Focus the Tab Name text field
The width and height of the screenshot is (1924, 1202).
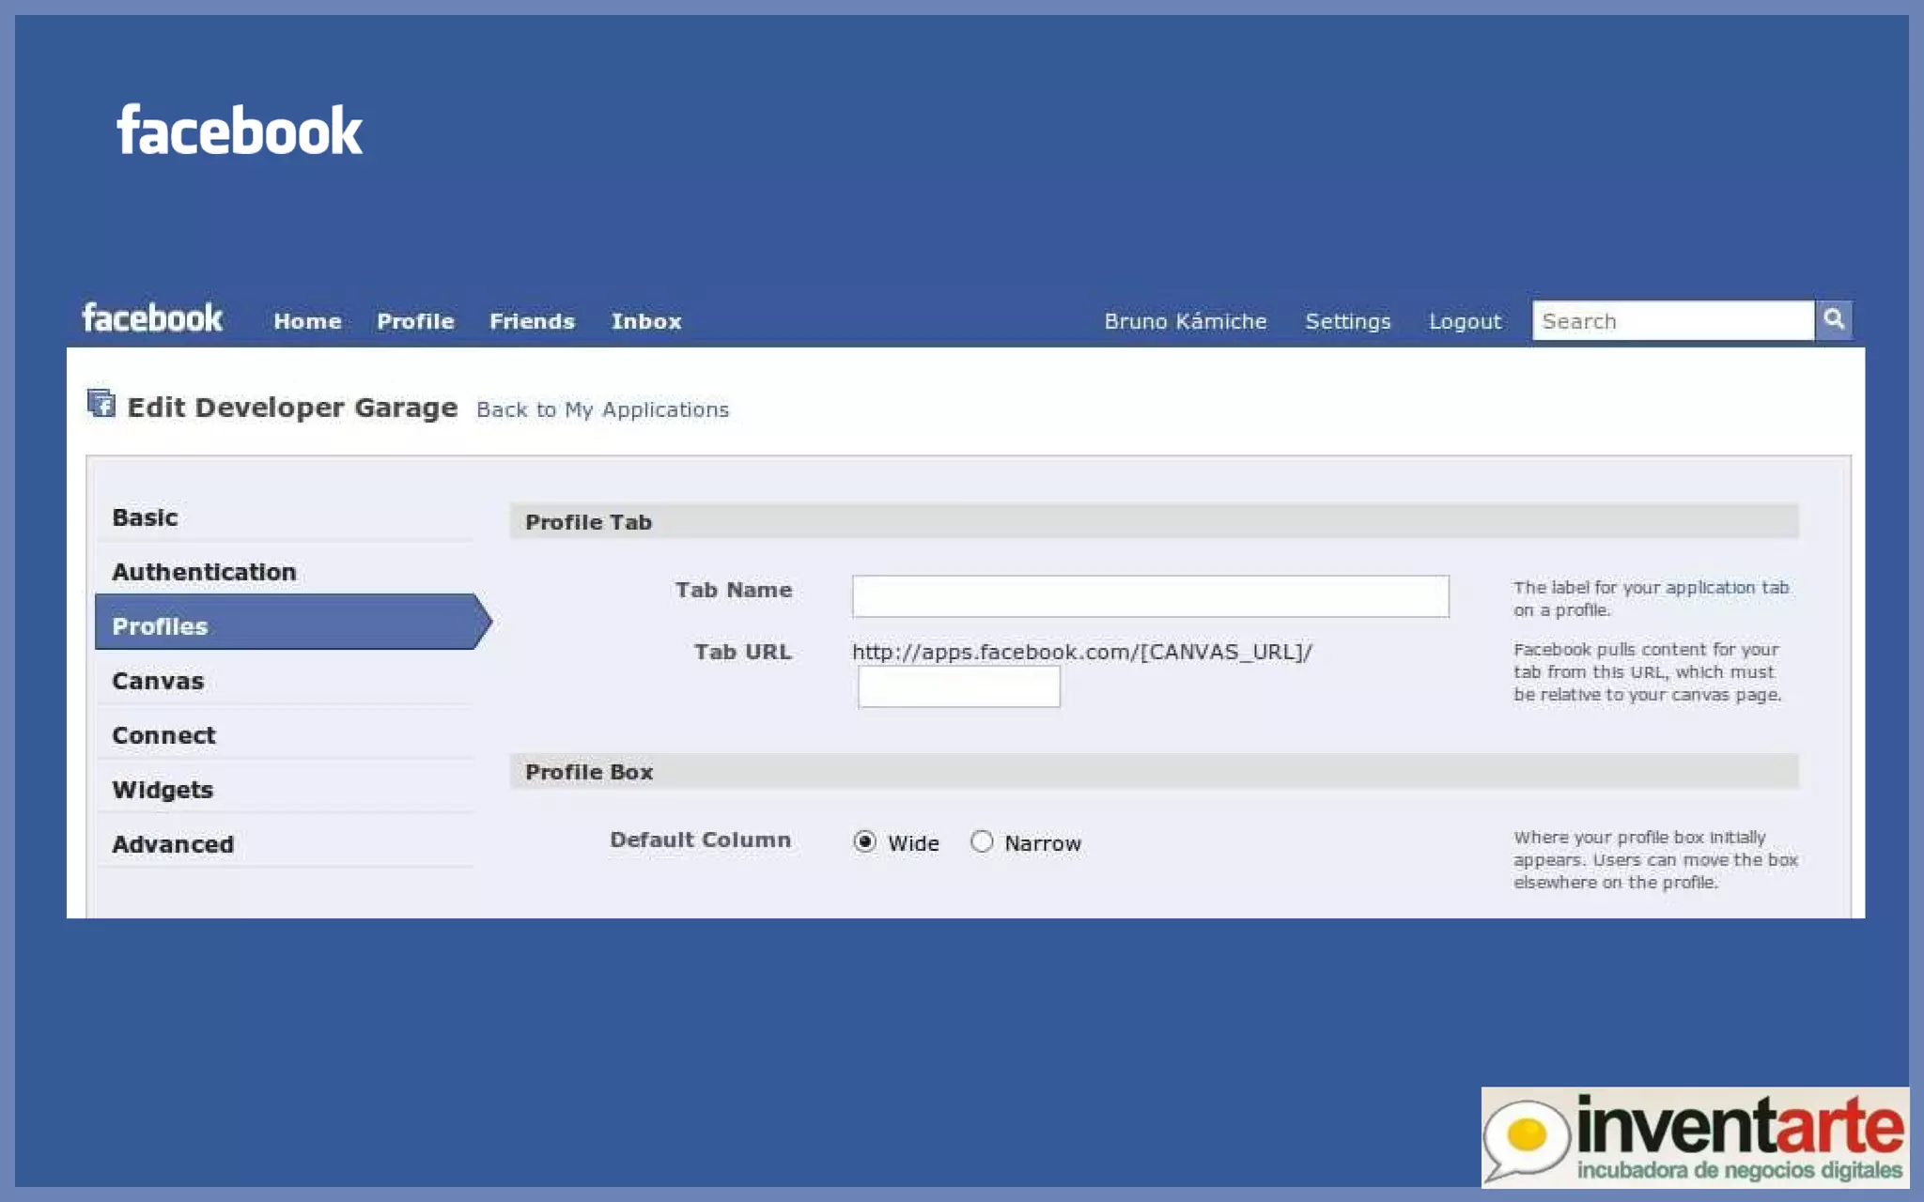coord(1150,595)
